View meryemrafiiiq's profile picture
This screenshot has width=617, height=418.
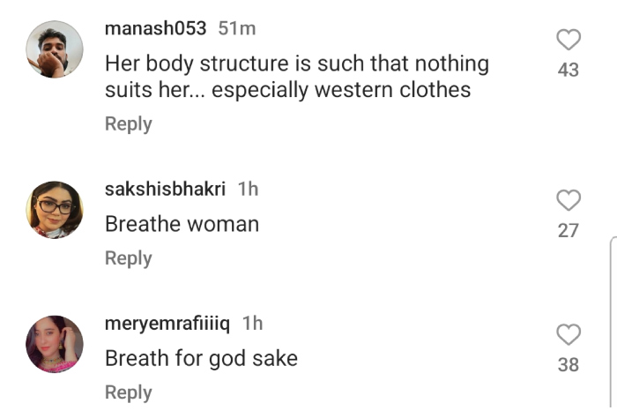(x=55, y=344)
